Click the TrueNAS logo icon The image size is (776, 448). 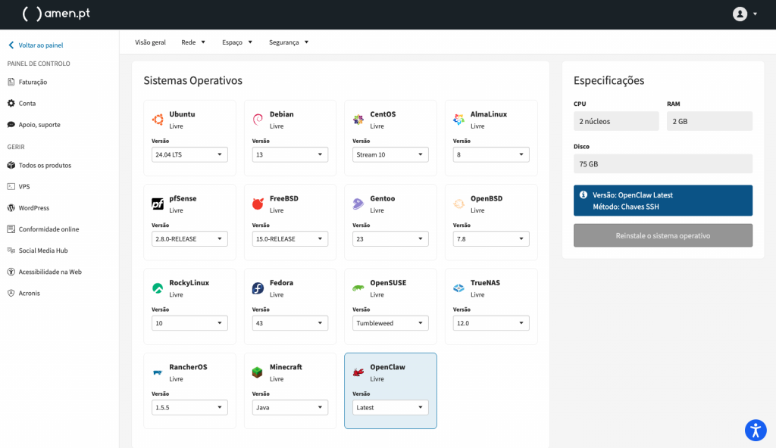(x=458, y=288)
